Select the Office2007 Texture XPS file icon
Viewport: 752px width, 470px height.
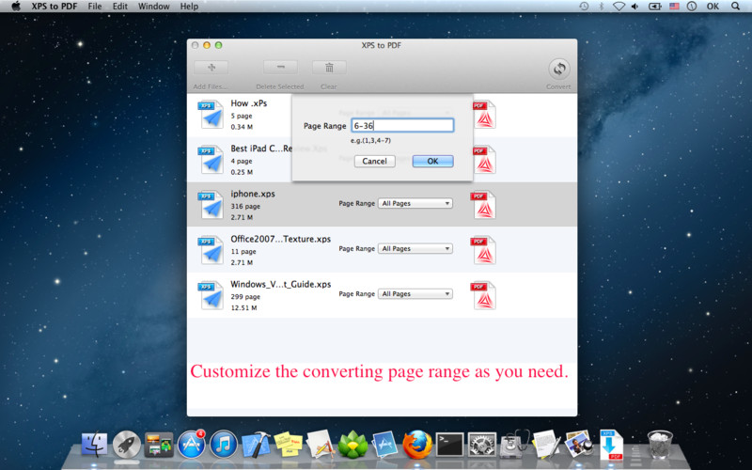point(211,250)
